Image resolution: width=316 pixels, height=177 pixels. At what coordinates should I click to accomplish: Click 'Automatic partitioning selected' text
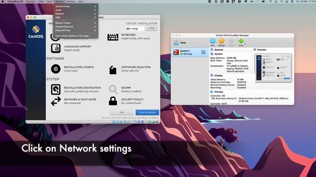(x=81, y=91)
